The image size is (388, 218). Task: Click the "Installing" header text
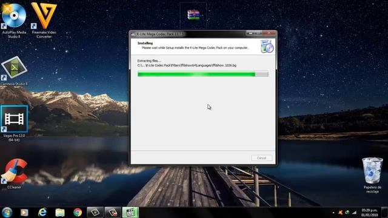tap(145, 43)
